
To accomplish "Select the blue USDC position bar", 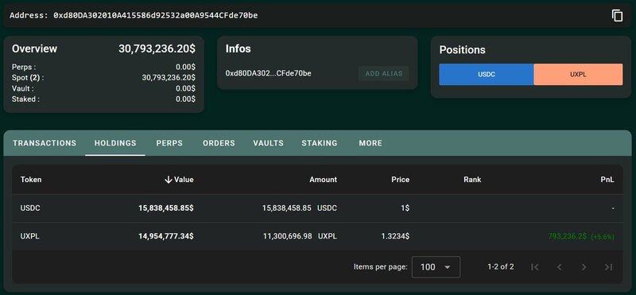I will tap(487, 75).
